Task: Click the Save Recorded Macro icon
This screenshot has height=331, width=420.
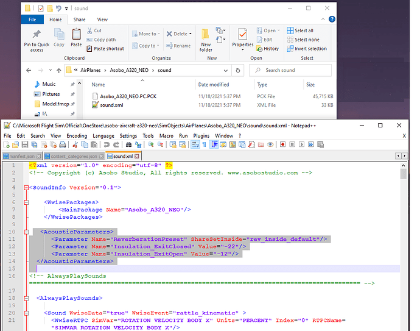Action: [x=321, y=144]
